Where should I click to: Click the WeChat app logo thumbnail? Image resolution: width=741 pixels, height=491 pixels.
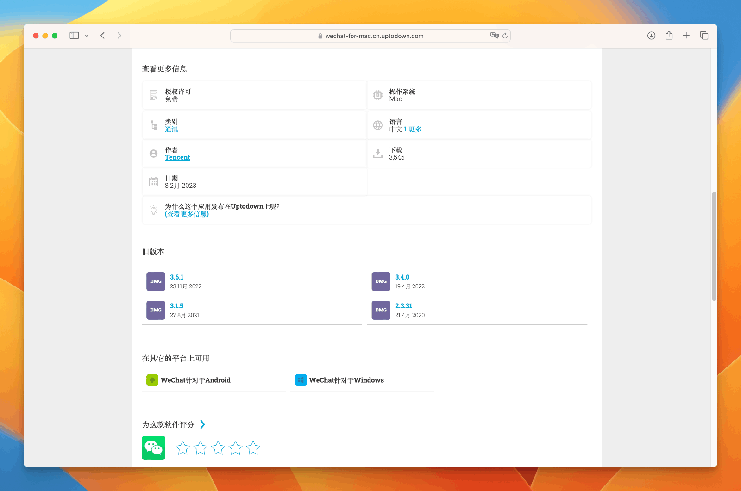click(153, 447)
